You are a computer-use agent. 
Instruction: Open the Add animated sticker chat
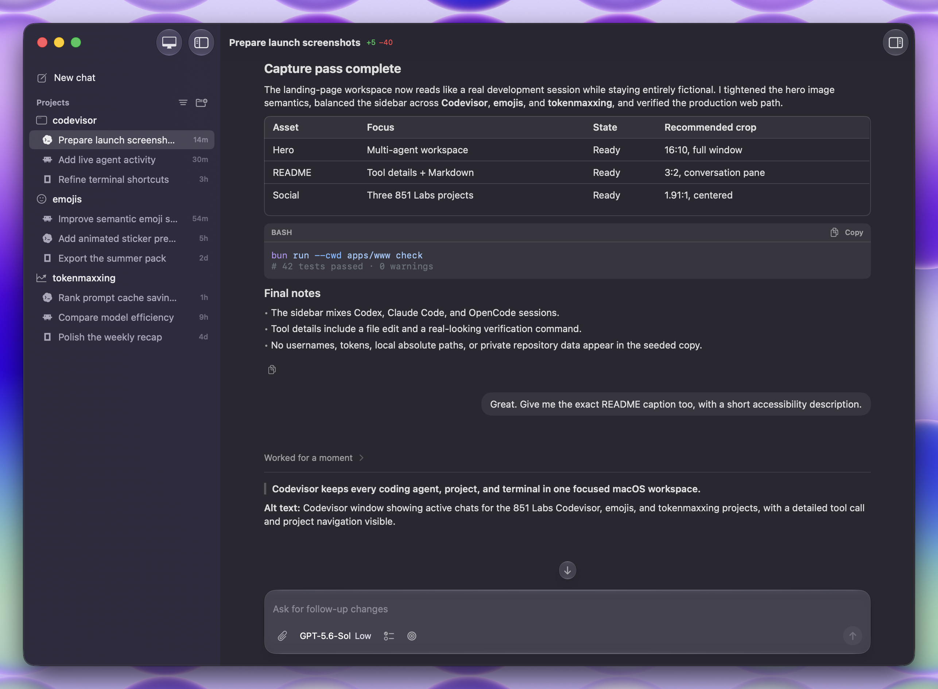[122, 239]
